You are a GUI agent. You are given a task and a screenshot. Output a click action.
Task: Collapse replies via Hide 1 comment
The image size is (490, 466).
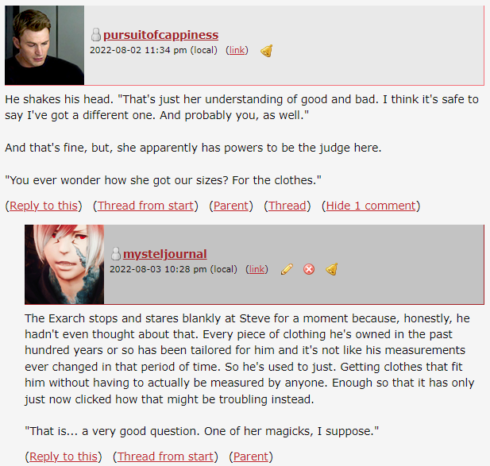point(371,206)
